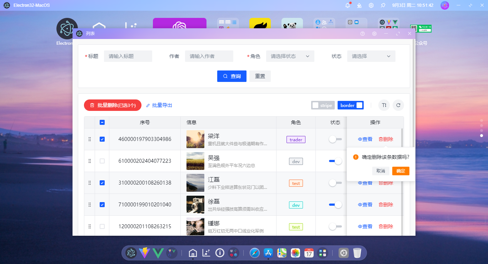Open the 角色 role selection dropdown
This screenshot has width=488, height=264.
pyautogui.click(x=290, y=56)
